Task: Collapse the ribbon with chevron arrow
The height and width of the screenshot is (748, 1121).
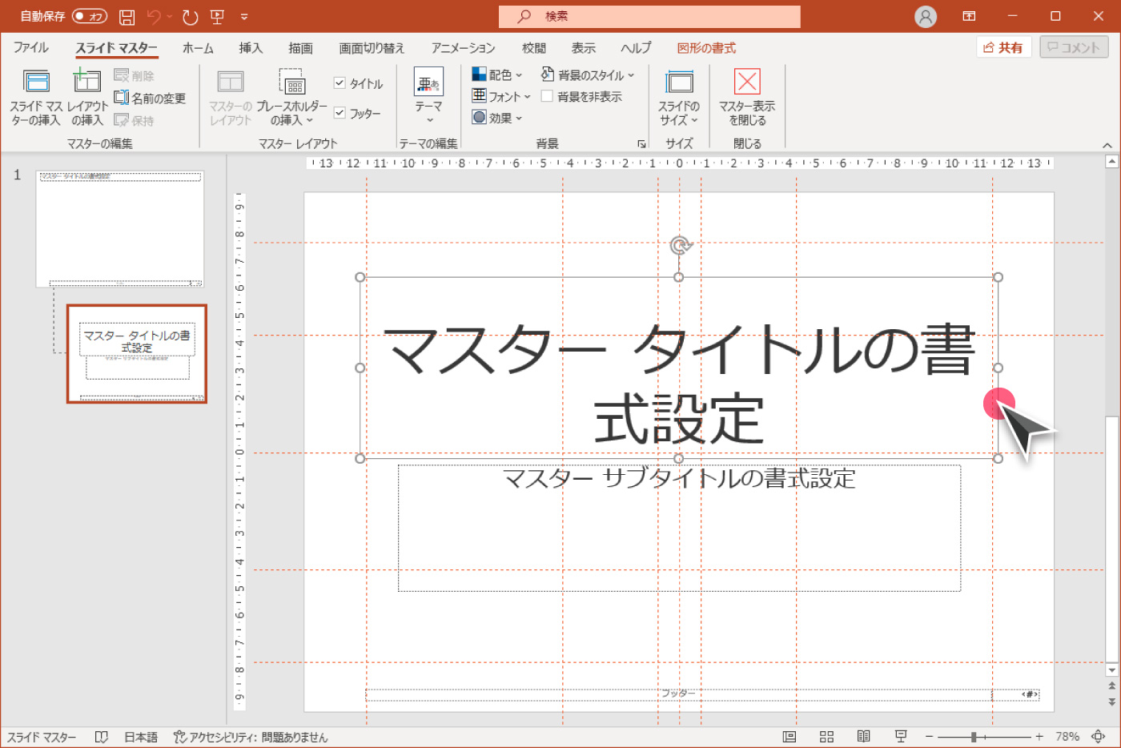Action: pos(1107,145)
